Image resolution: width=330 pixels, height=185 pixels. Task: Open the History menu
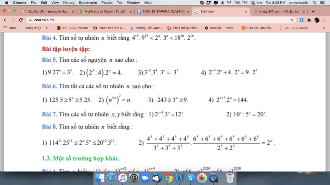pyautogui.click(x=69, y=3)
